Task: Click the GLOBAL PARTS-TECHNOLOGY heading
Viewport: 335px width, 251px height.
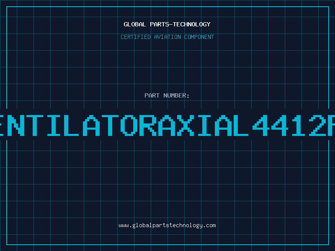Action: (x=167, y=24)
